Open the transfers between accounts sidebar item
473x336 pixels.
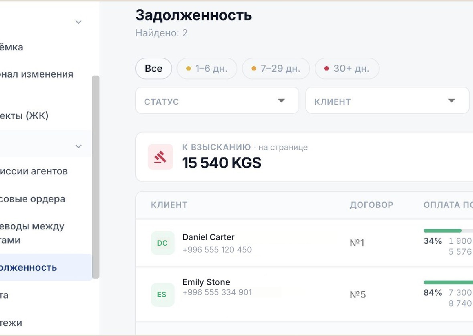tap(32, 233)
